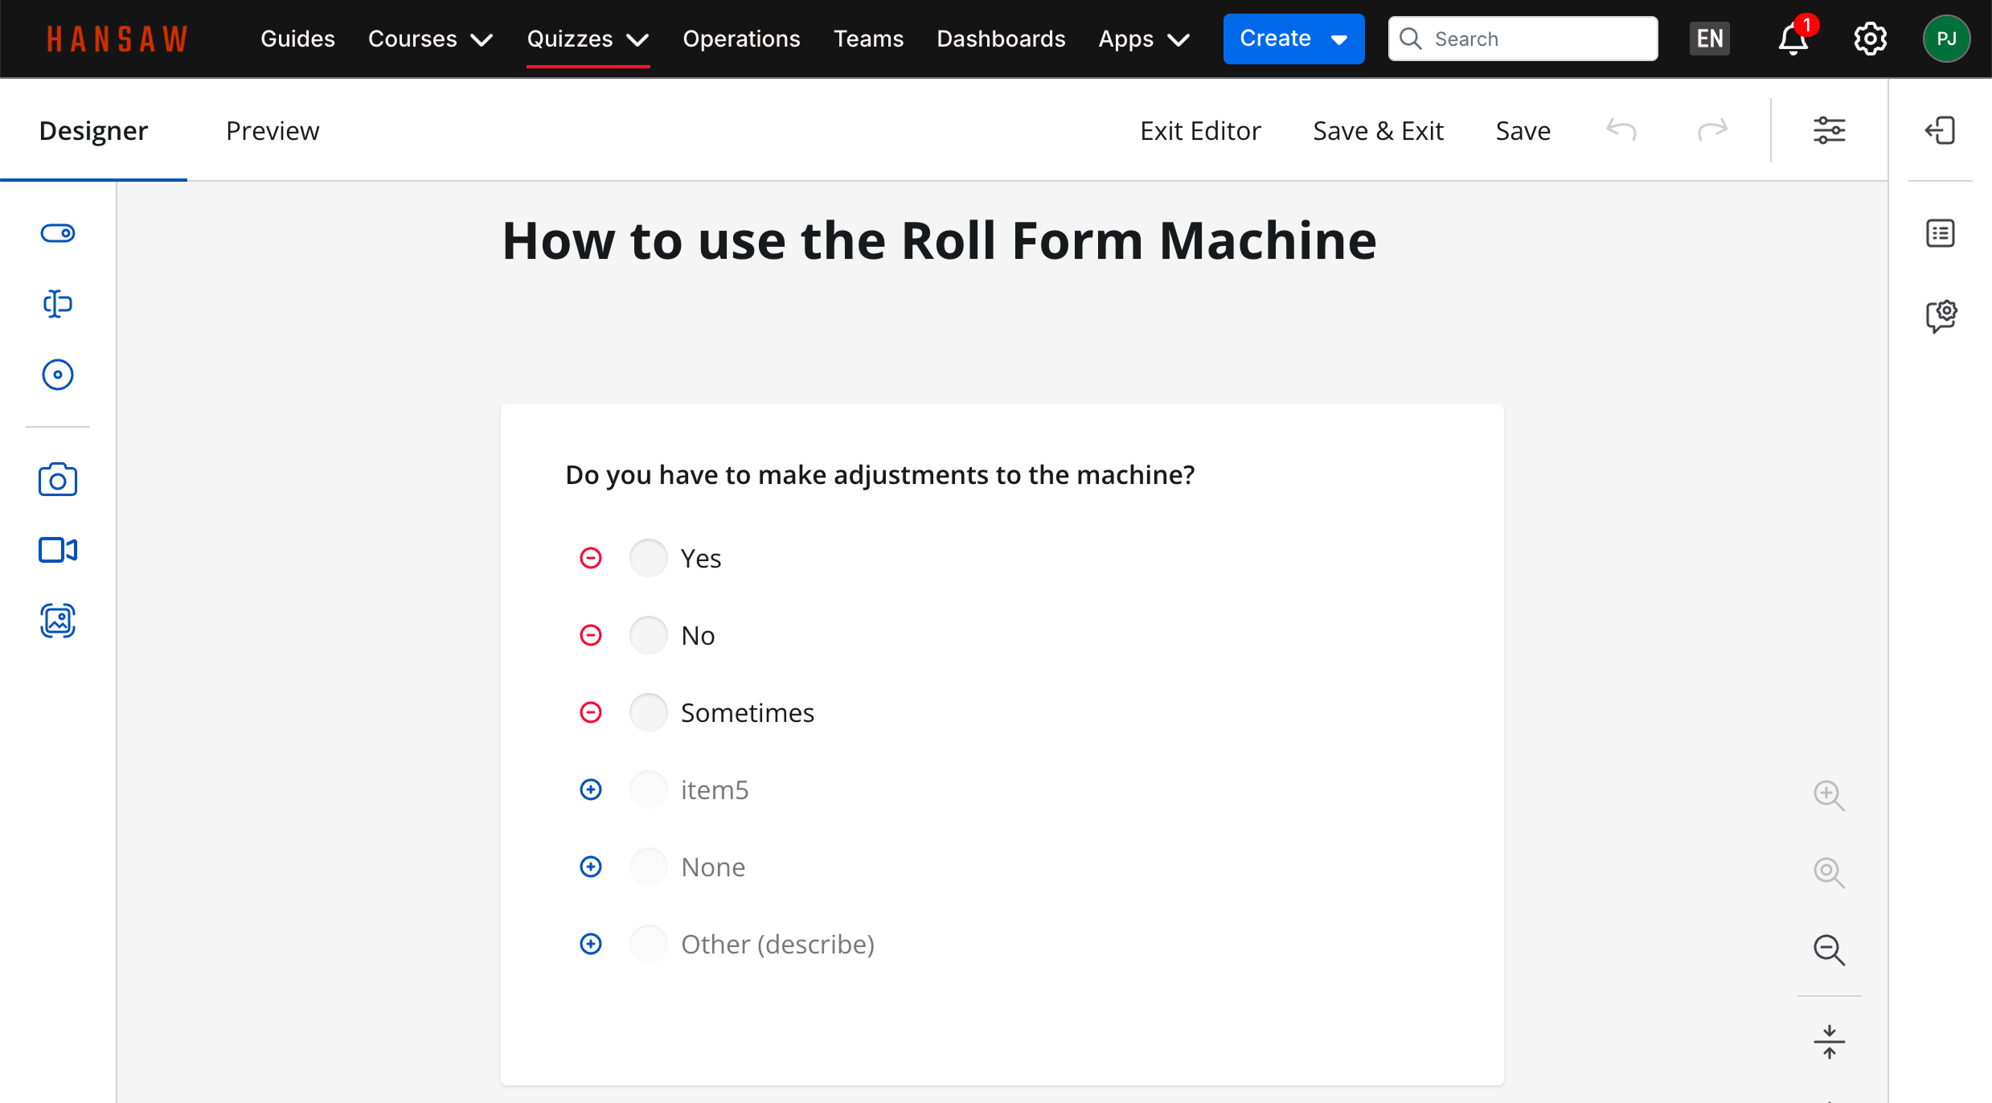Insert a video element from sidebar
The image size is (1992, 1103).
click(x=58, y=551)
